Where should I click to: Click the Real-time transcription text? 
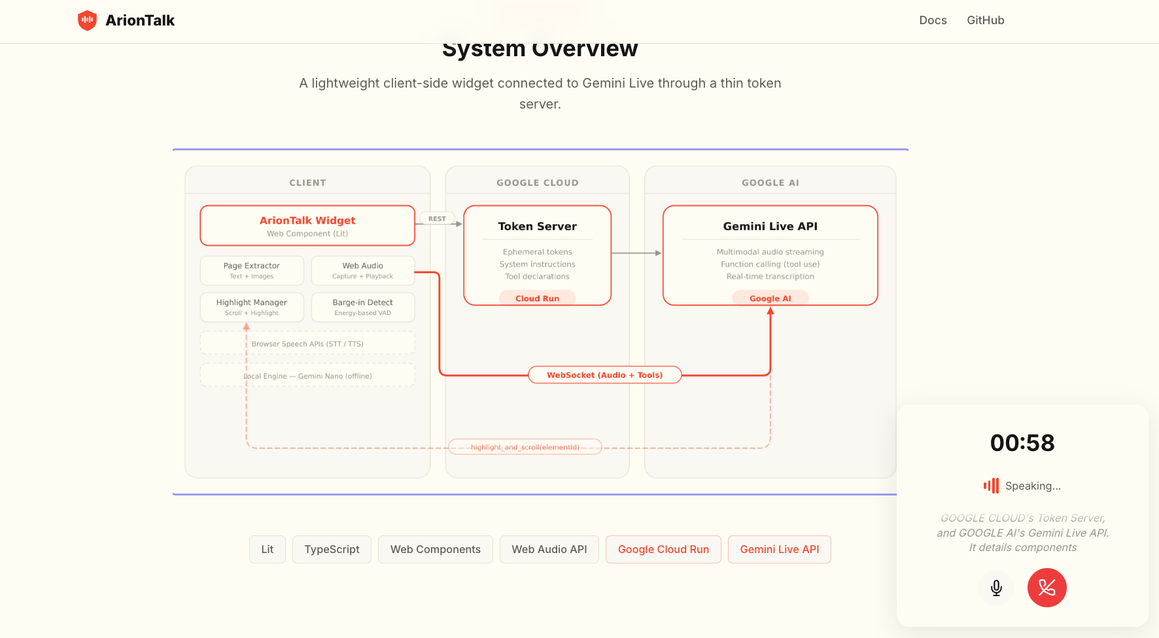coord(770,277)
